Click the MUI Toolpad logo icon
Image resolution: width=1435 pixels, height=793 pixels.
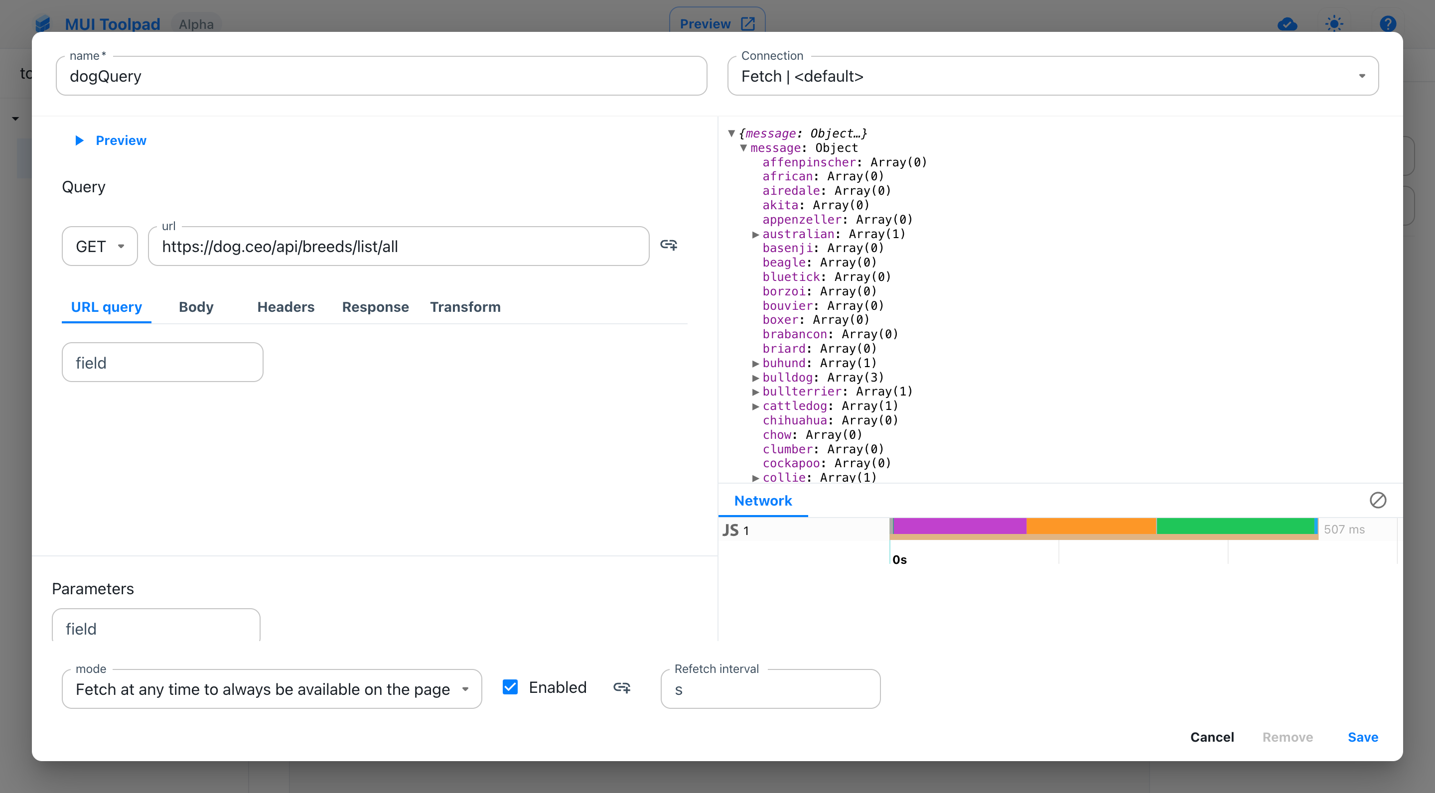click(x=43, y=24)
